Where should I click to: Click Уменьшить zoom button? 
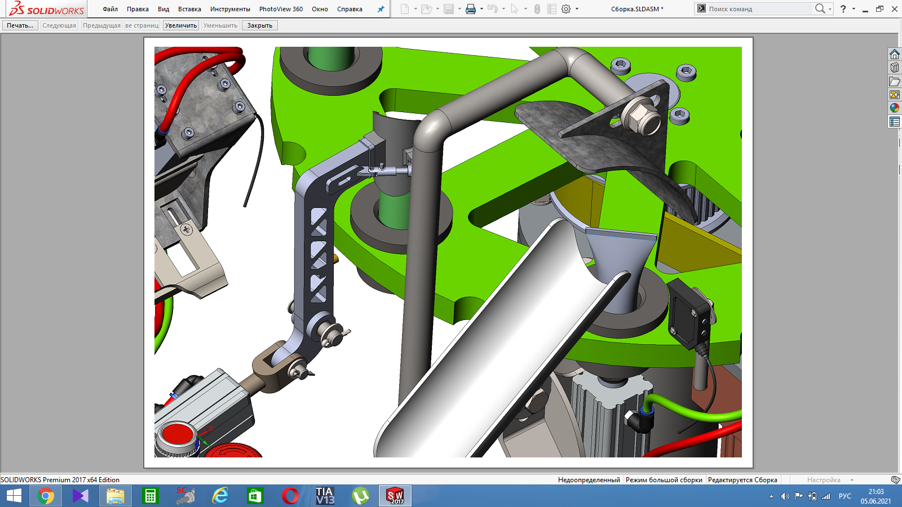tap(220, 25)
